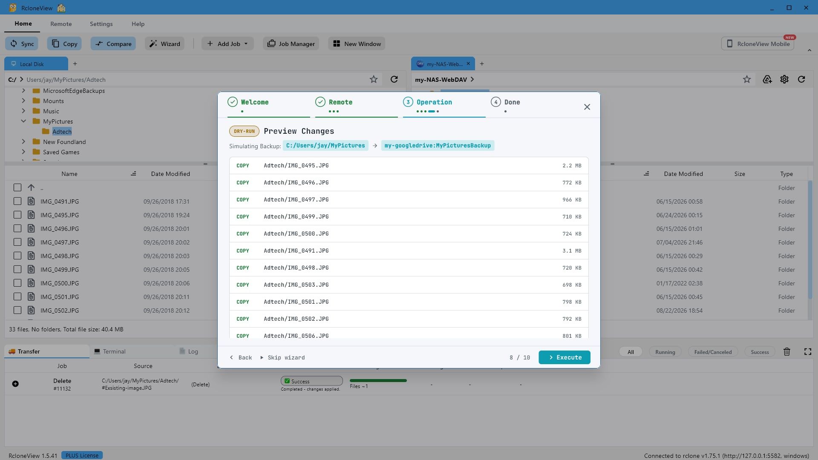Expand the Delete job #11132 row
The width and height of the screenshot is (818, 460).
click(15, 384)
